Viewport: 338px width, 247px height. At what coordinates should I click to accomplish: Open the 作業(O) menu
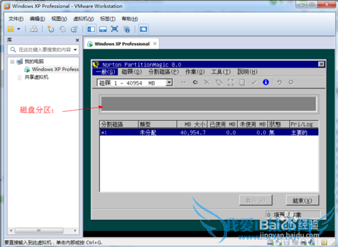(x=195, y=72)
